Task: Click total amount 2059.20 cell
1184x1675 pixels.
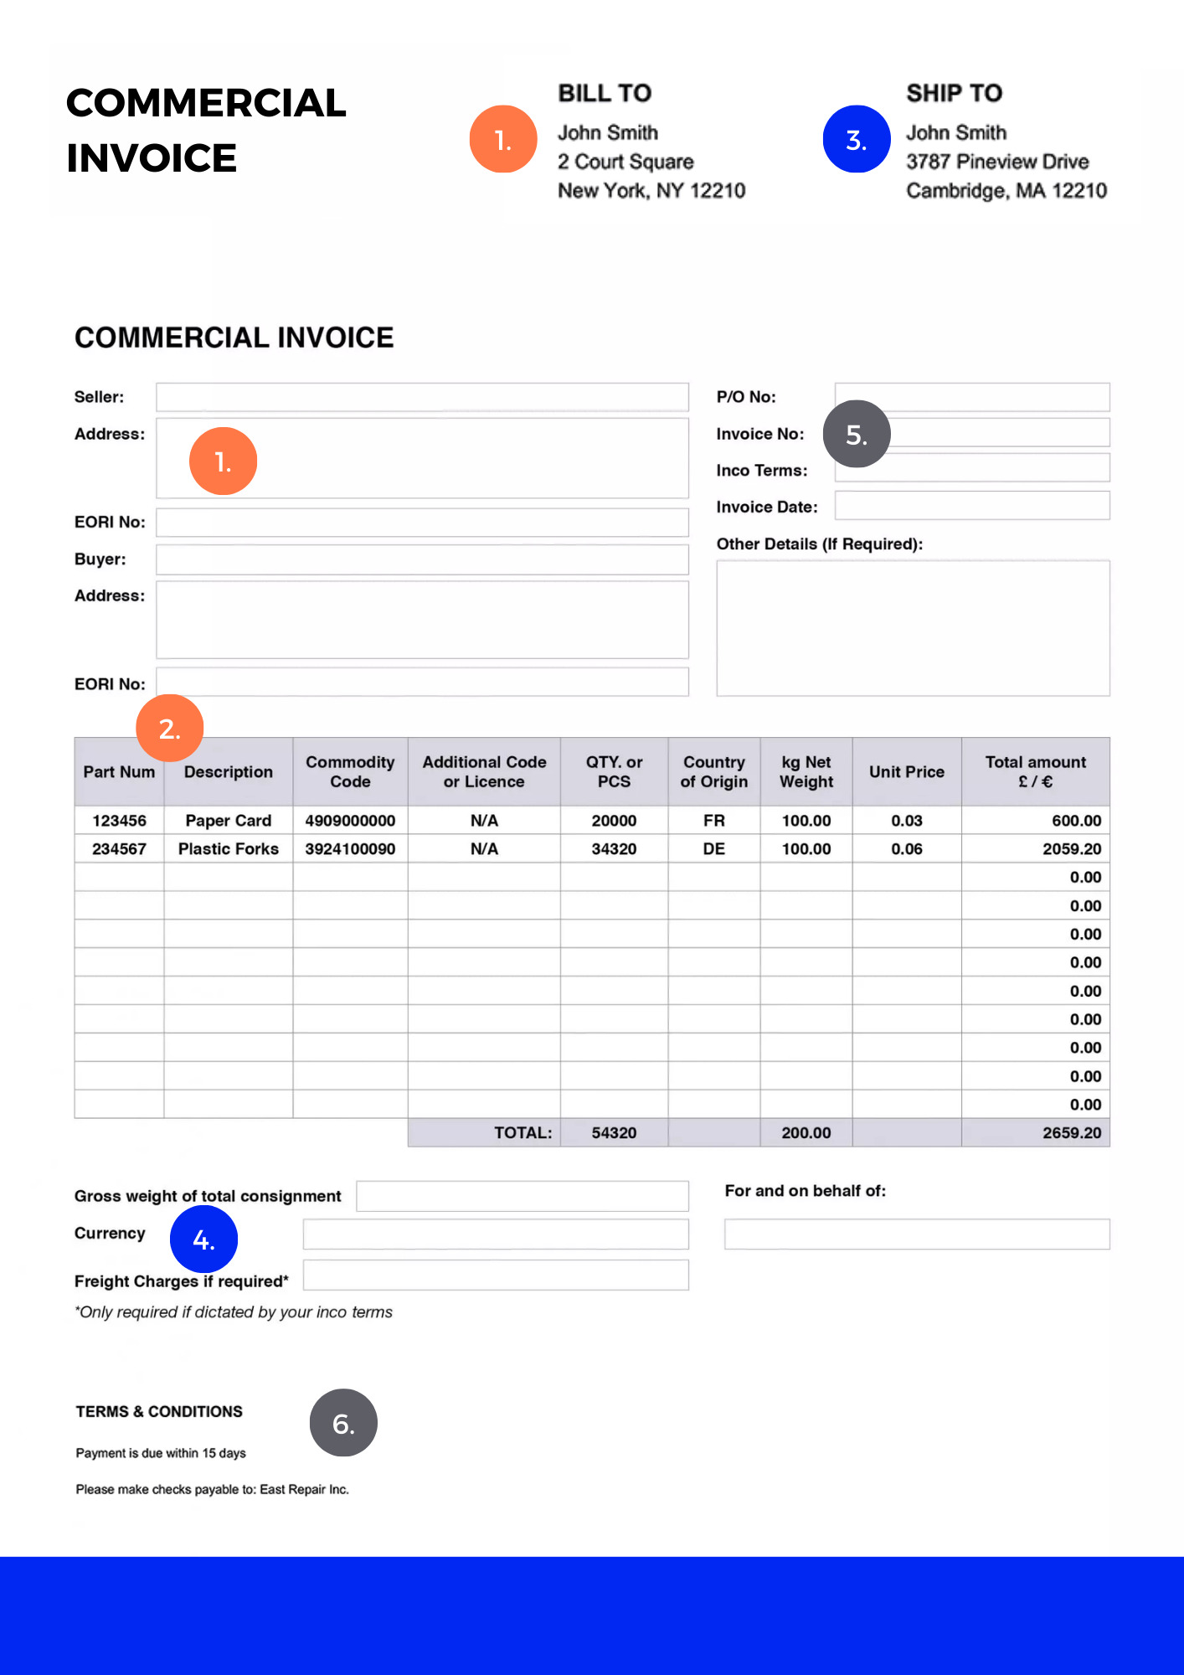Action: pos(1036,849)
